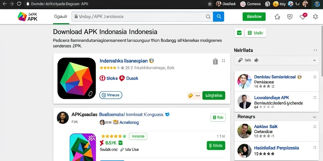Collapse the Renaurs section chevron
Screen dimensions: 323x161
pos(314,117)
